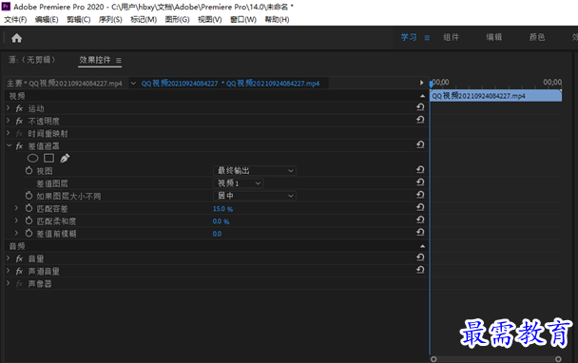Switch to the 源:(无剪辑) tab
Viewport: 578px width, 363px height.
[x=32, y=60]
